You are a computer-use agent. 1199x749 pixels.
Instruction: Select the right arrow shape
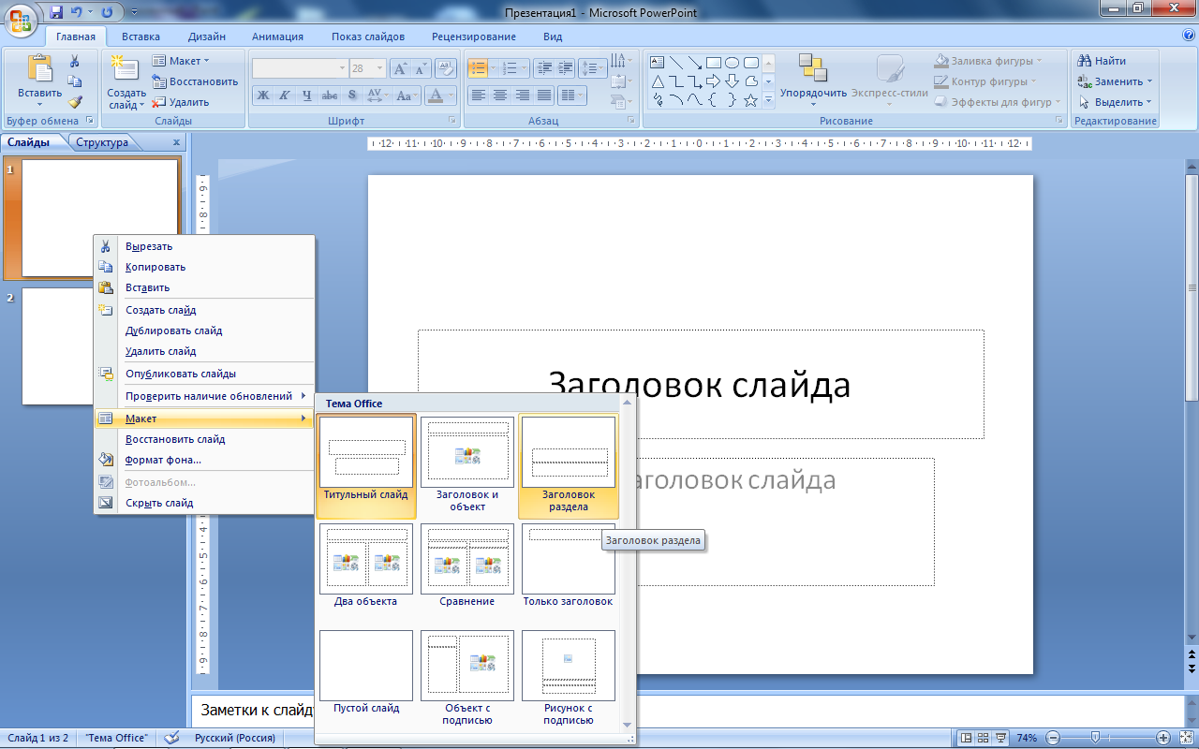[714, 81]
